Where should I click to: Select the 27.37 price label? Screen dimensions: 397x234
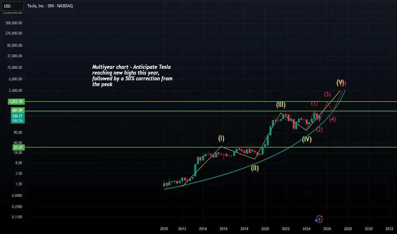18,148
